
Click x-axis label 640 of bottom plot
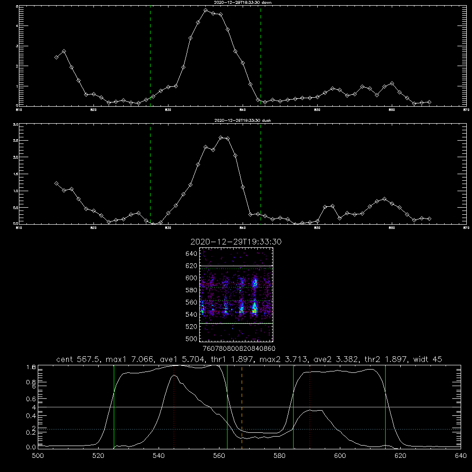(461, 456)
